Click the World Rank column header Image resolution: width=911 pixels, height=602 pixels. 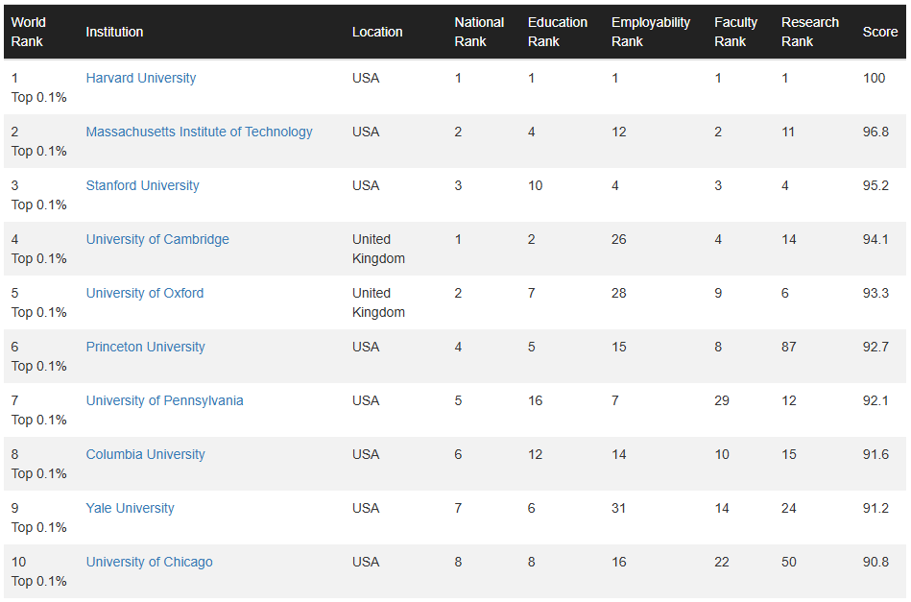pyautogui.click(x=28, y=32)
